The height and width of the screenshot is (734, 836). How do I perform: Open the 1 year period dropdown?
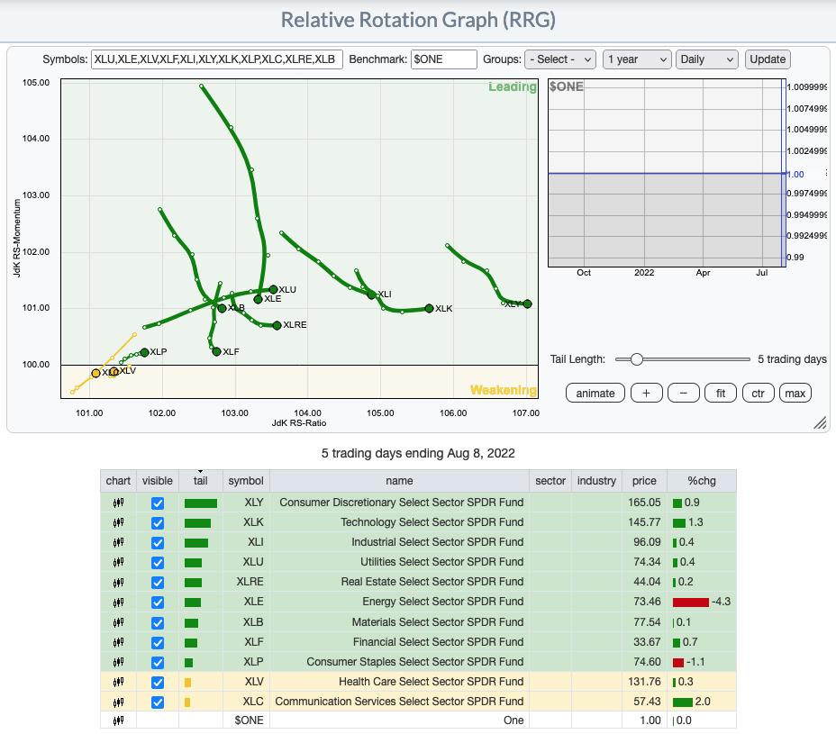point(637,59)
